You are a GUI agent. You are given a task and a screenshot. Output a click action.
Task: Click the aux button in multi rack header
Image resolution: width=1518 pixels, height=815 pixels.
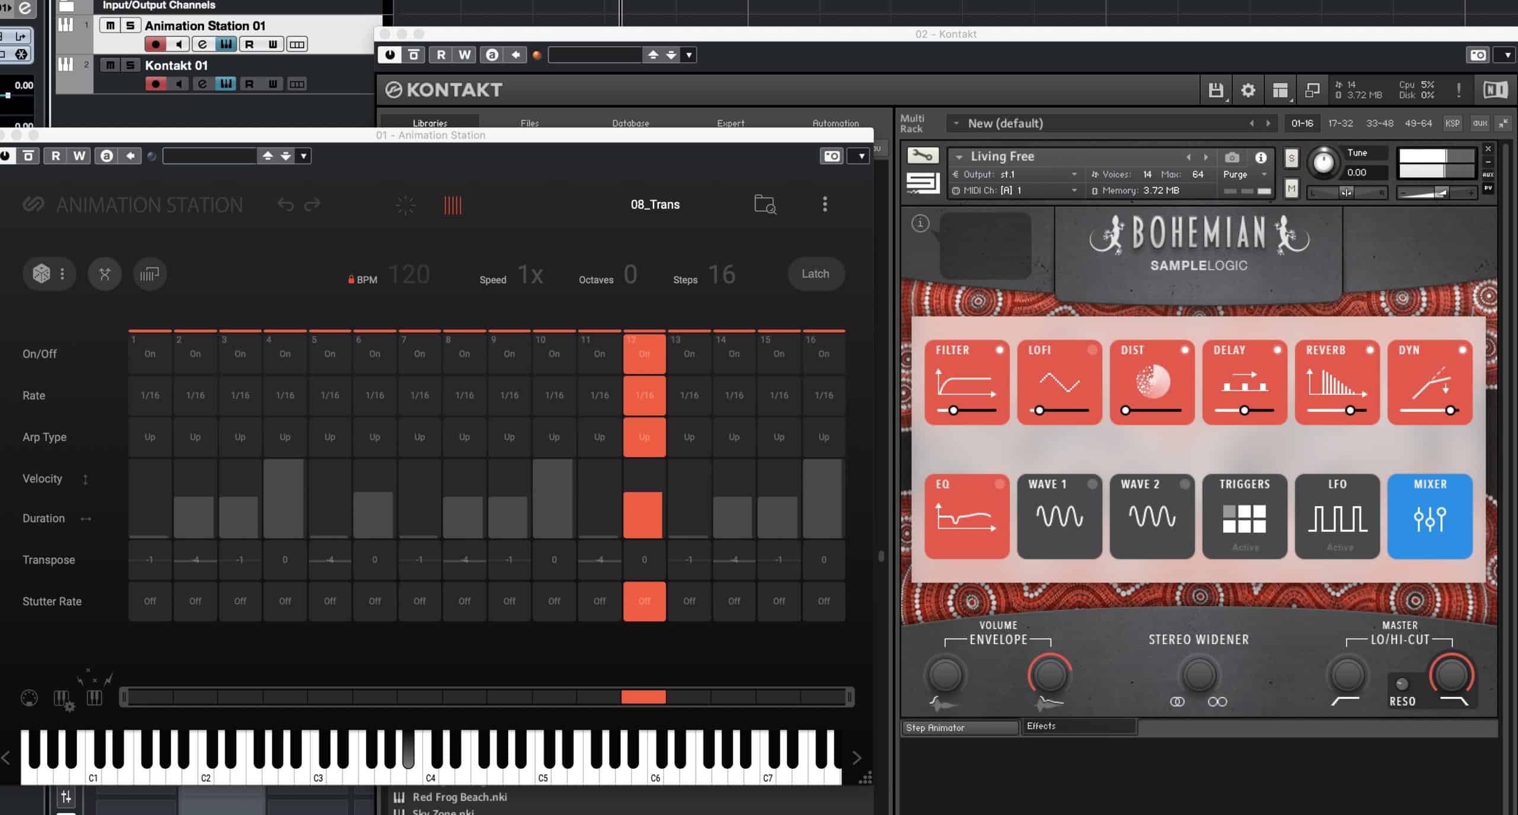pyautogui.click(x=1479, y=123)
